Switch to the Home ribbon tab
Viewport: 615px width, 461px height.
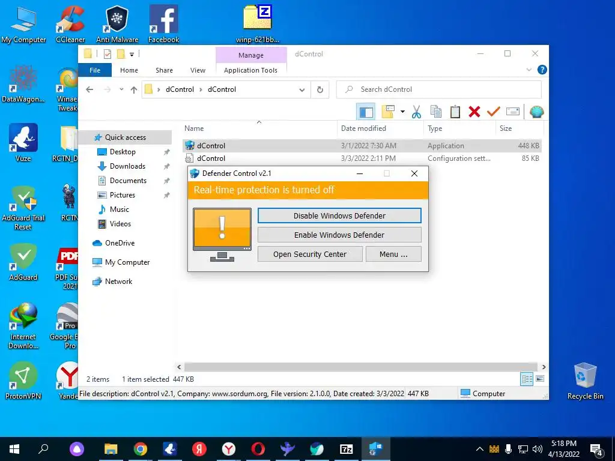tap(129, 70)
